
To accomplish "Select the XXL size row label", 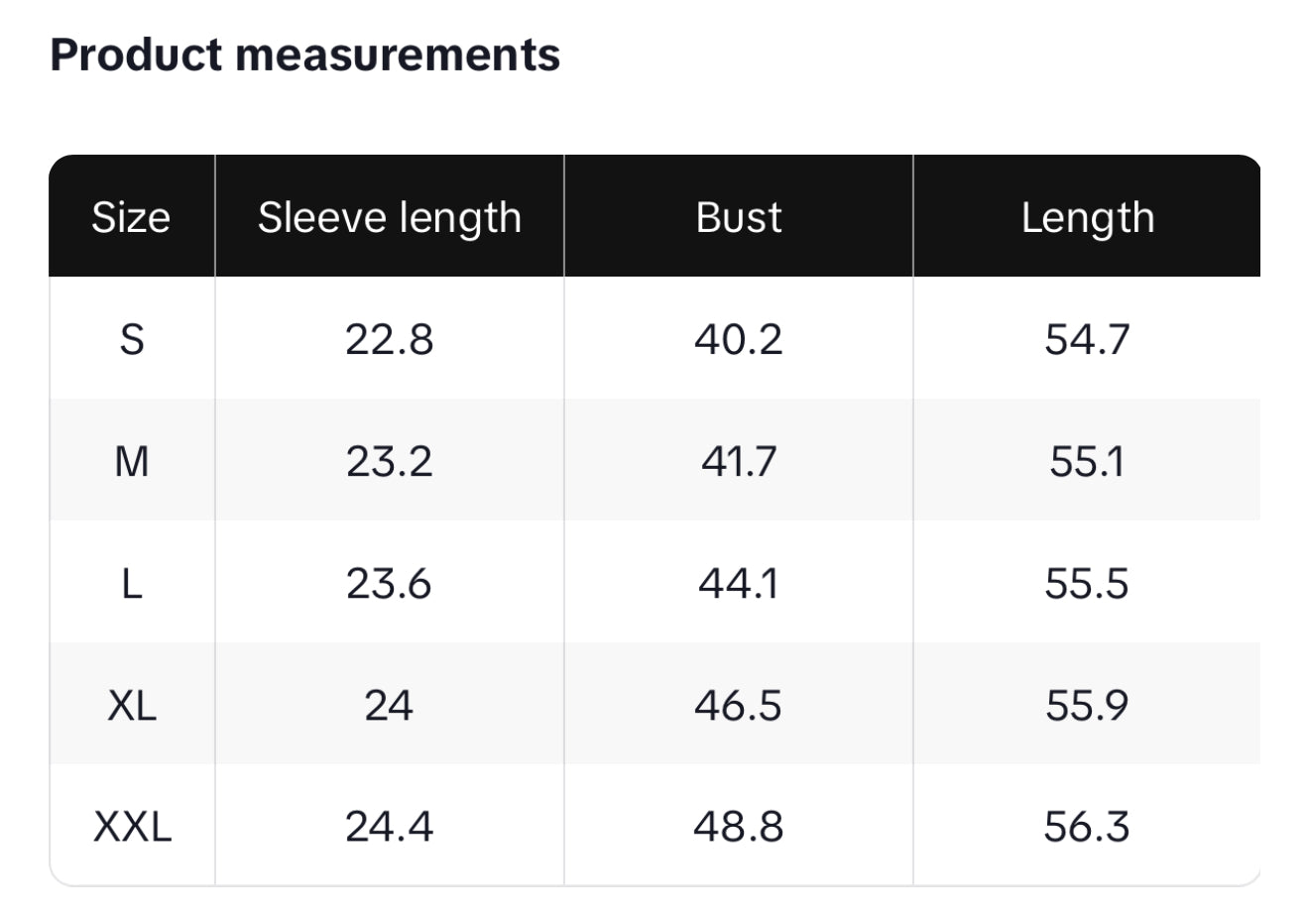I will [x=132, y=826].
